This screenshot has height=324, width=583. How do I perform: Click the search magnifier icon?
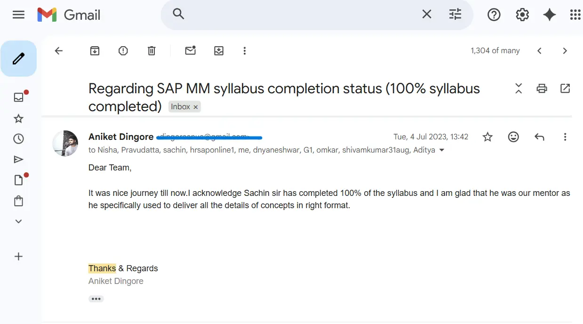pos(178,14)
